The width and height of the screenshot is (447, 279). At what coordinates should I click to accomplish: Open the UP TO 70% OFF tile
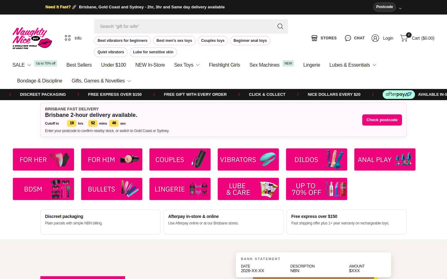[x=317, y=189]
